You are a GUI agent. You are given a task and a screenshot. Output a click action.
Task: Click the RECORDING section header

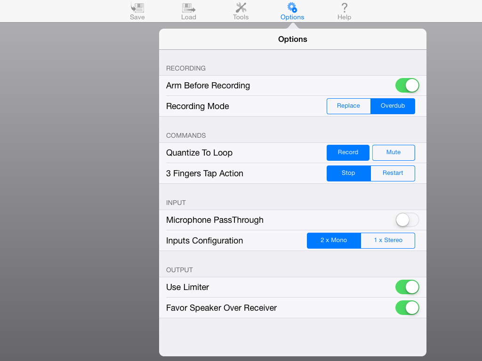coord(185,68)
